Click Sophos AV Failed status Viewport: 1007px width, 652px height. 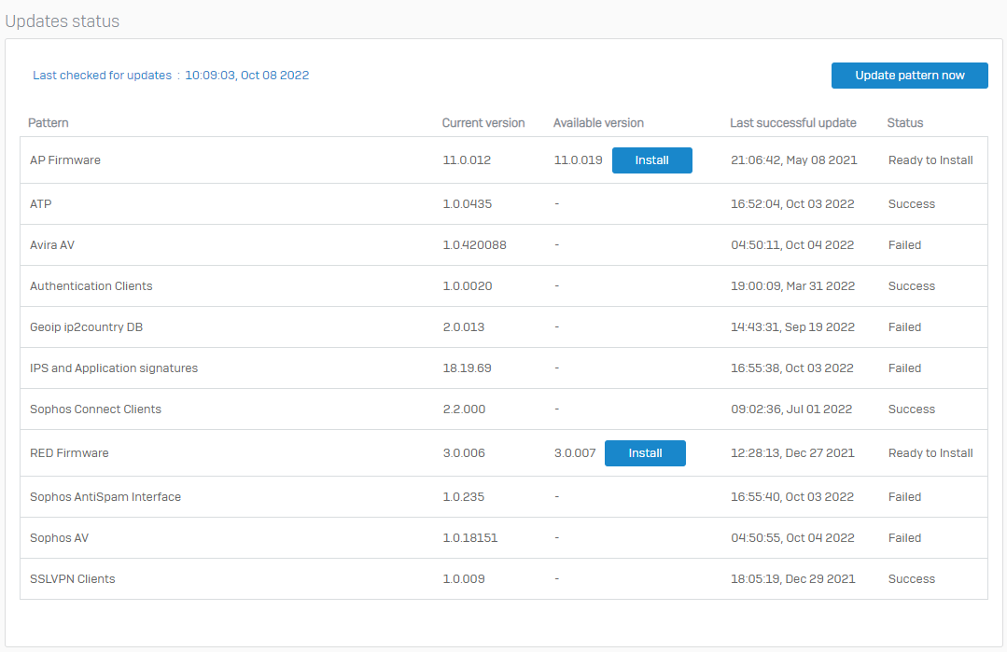coord(904,538)
